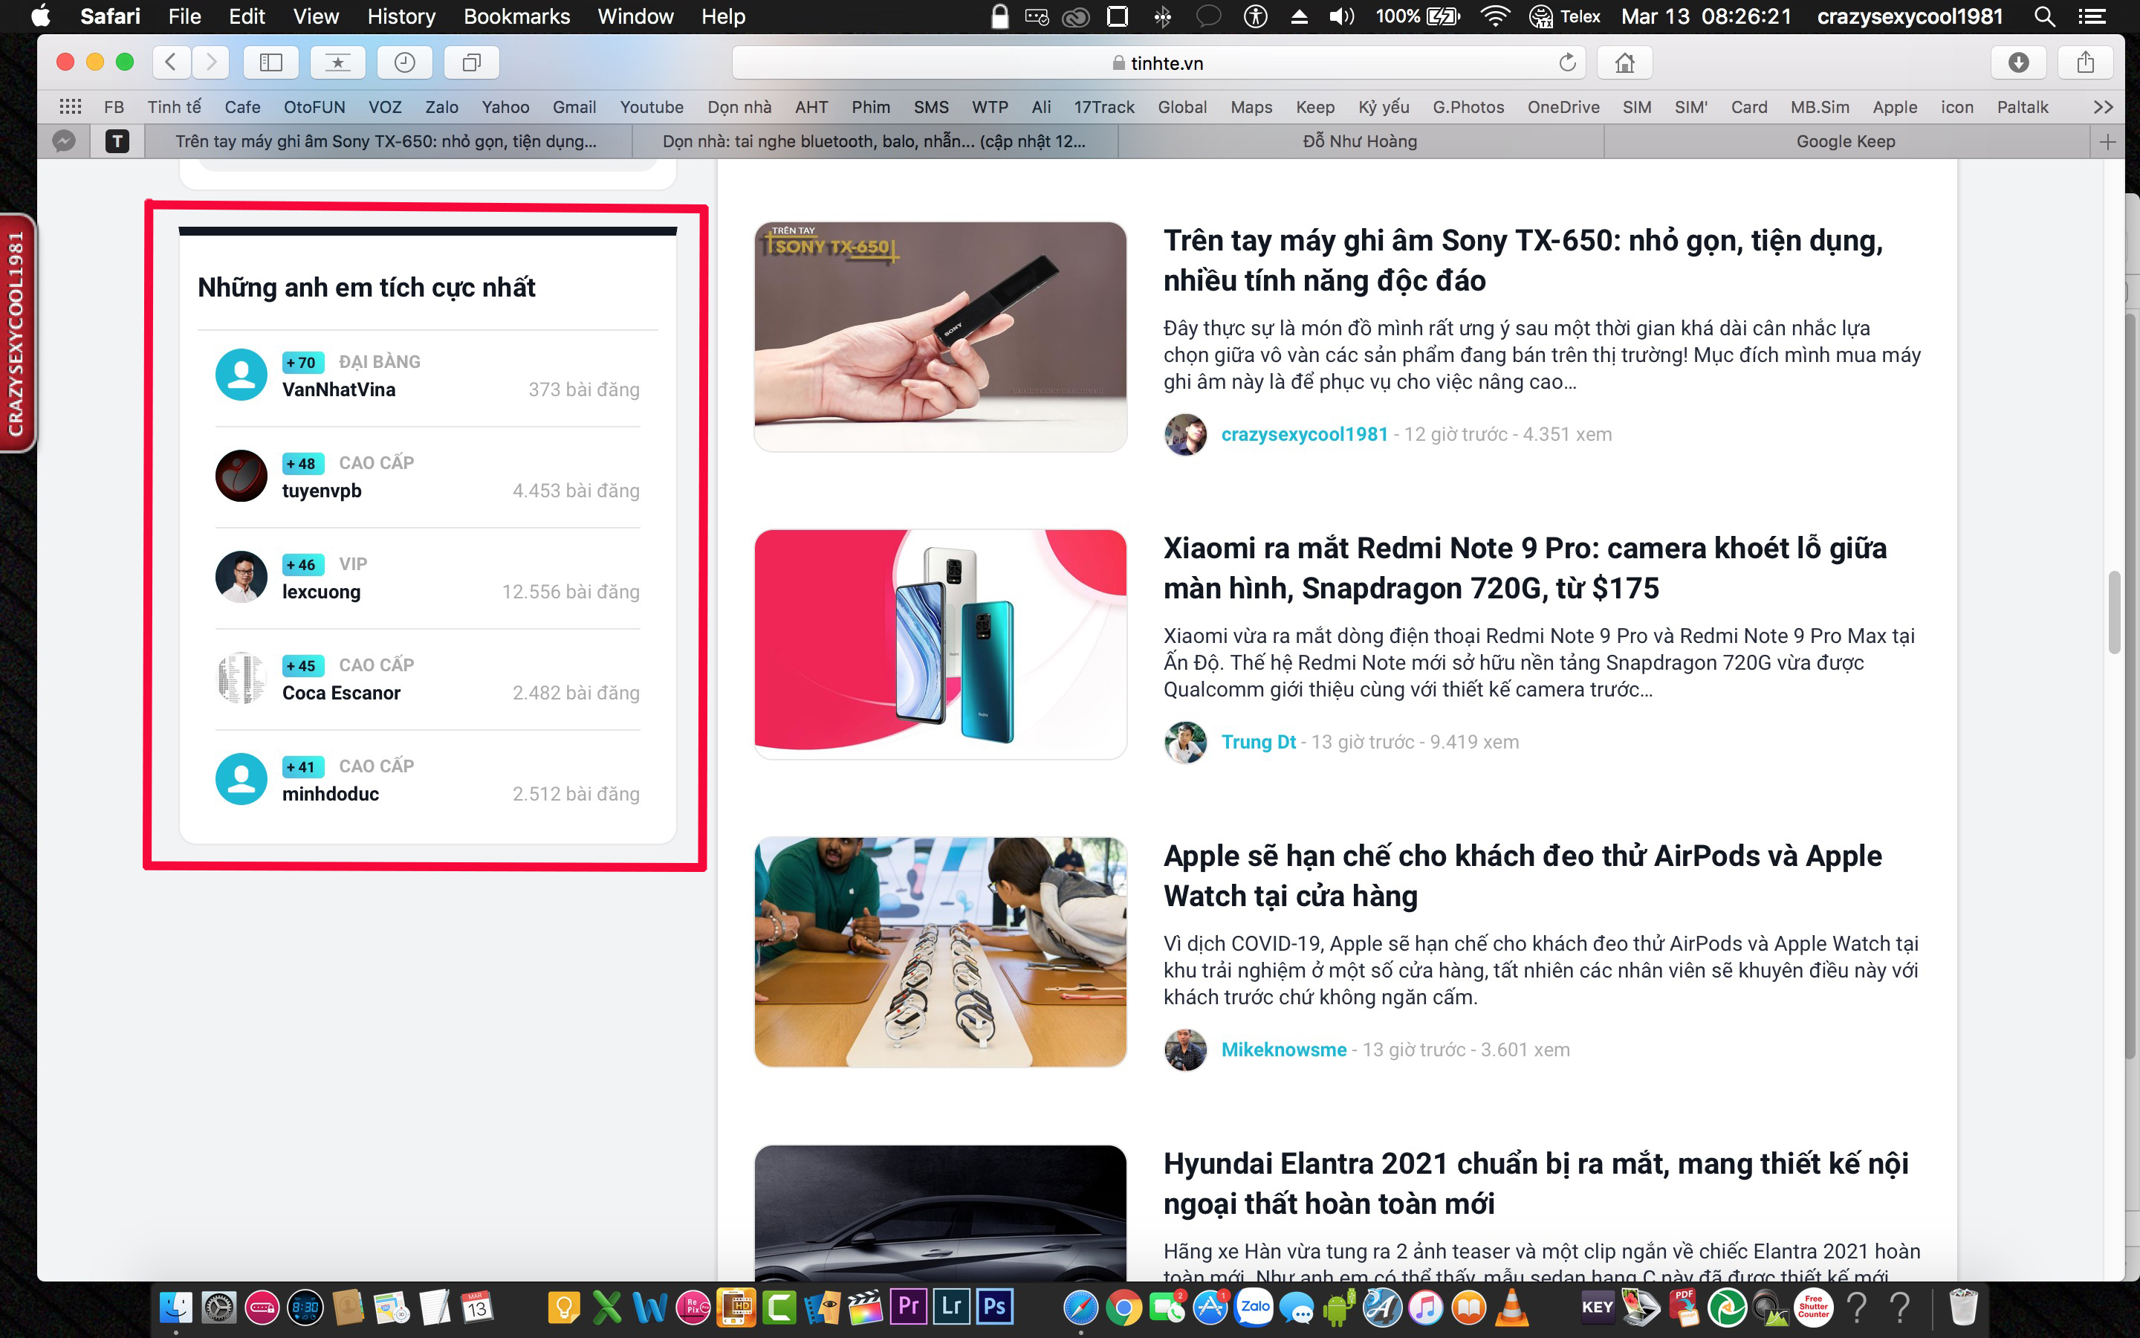Open author Trung Dt profile link
2140x1338 pixels.
click(x=1258, y=743)
